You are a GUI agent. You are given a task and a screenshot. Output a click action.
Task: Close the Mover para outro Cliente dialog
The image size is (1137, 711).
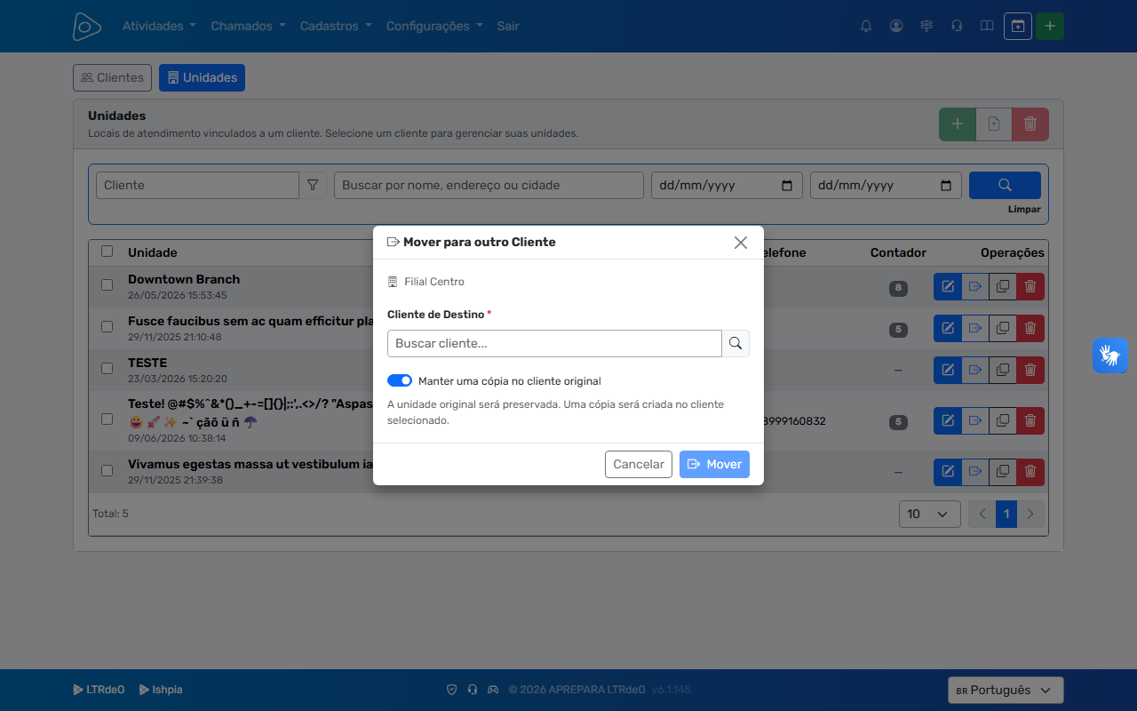click(741, 242)
